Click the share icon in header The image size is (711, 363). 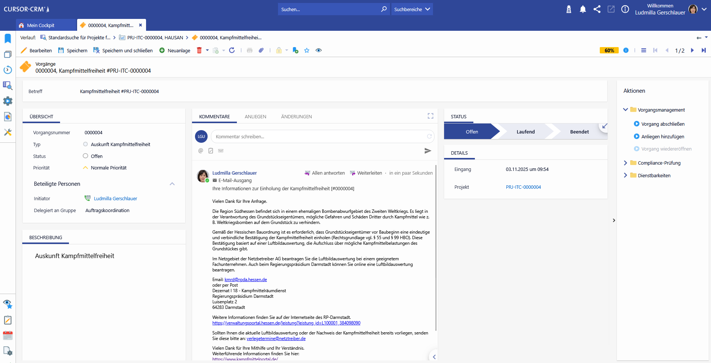597,9
